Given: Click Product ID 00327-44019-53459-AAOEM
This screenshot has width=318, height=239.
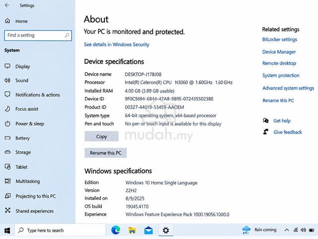Looking at the screenshot, I should point(155,107).
